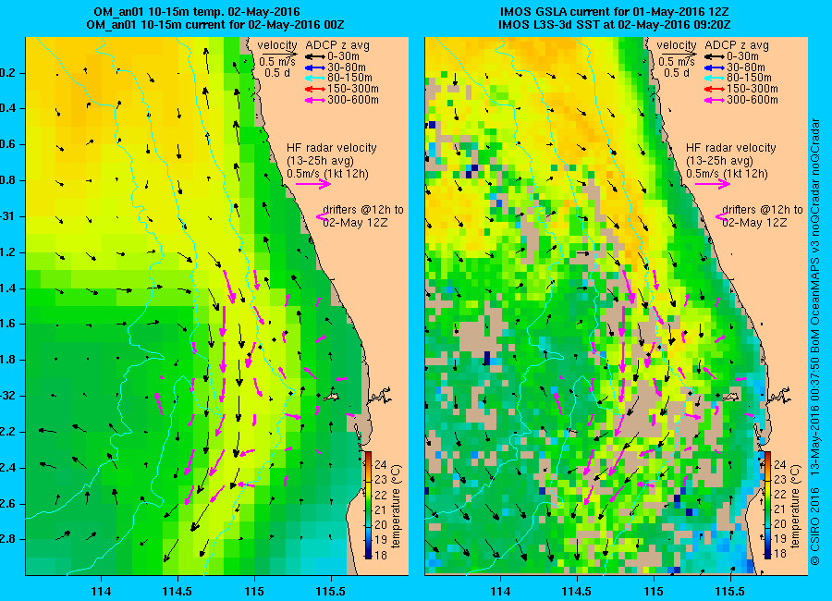
Task: Click the vertical '© CSIRO 2016' credit text
Action: click(x=816, y=525)
